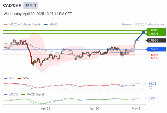Click the 0.6013 resistance price tag
Screen dimensions: 167x113
[x=153, y=30]
